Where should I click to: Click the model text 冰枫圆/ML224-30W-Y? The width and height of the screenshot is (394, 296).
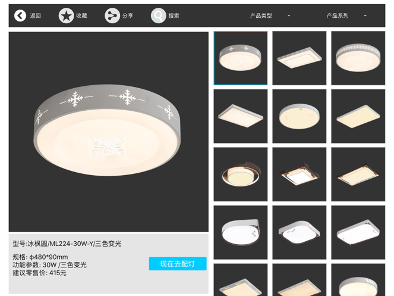60,244
